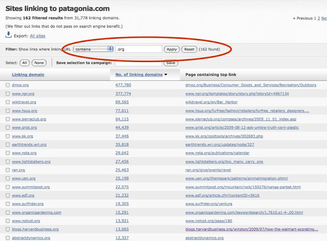Click the export download icon
Viewport: 327px width, 241px height.
click(x=8, y=35)
